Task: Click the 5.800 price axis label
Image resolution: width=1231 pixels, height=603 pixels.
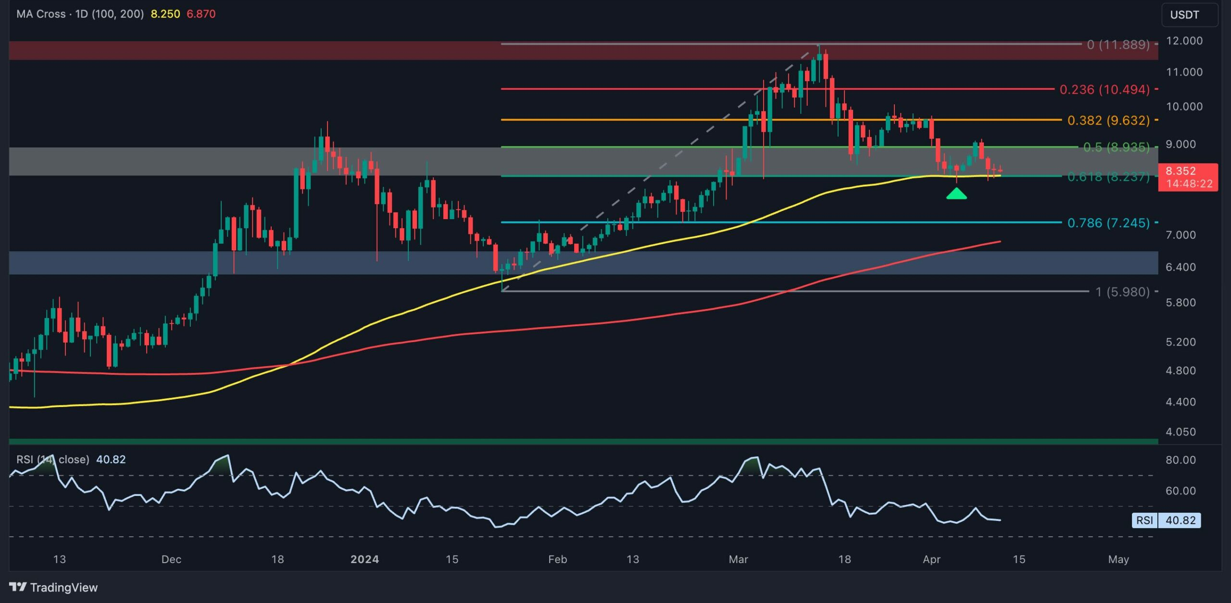Action: pos(1181,303)
